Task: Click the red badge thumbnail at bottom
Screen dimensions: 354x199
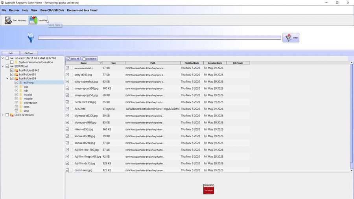Action: pos(208,189)
